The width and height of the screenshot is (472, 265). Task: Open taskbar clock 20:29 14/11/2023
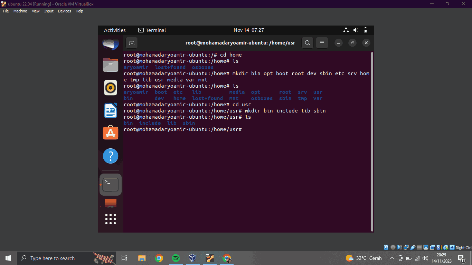pyautogui.click(x=441, y=258)
